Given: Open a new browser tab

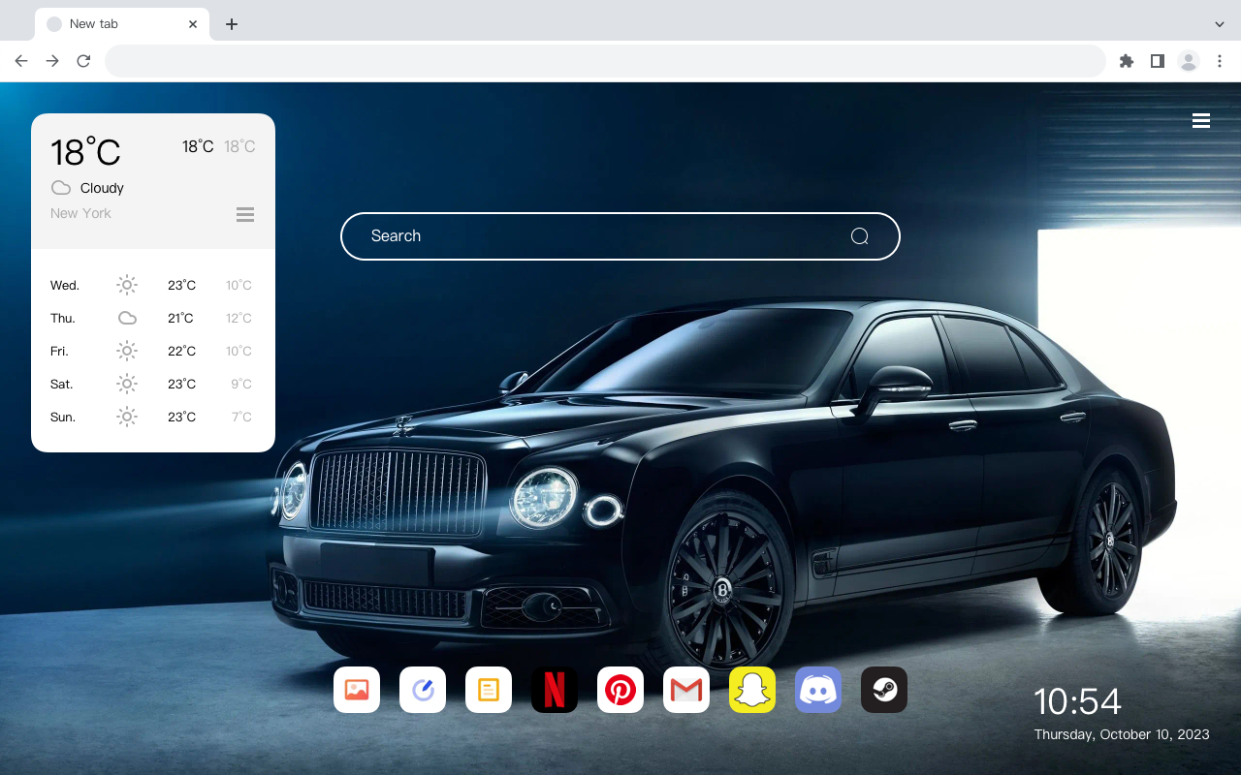Looking at the screenshot, I should 231,24.
